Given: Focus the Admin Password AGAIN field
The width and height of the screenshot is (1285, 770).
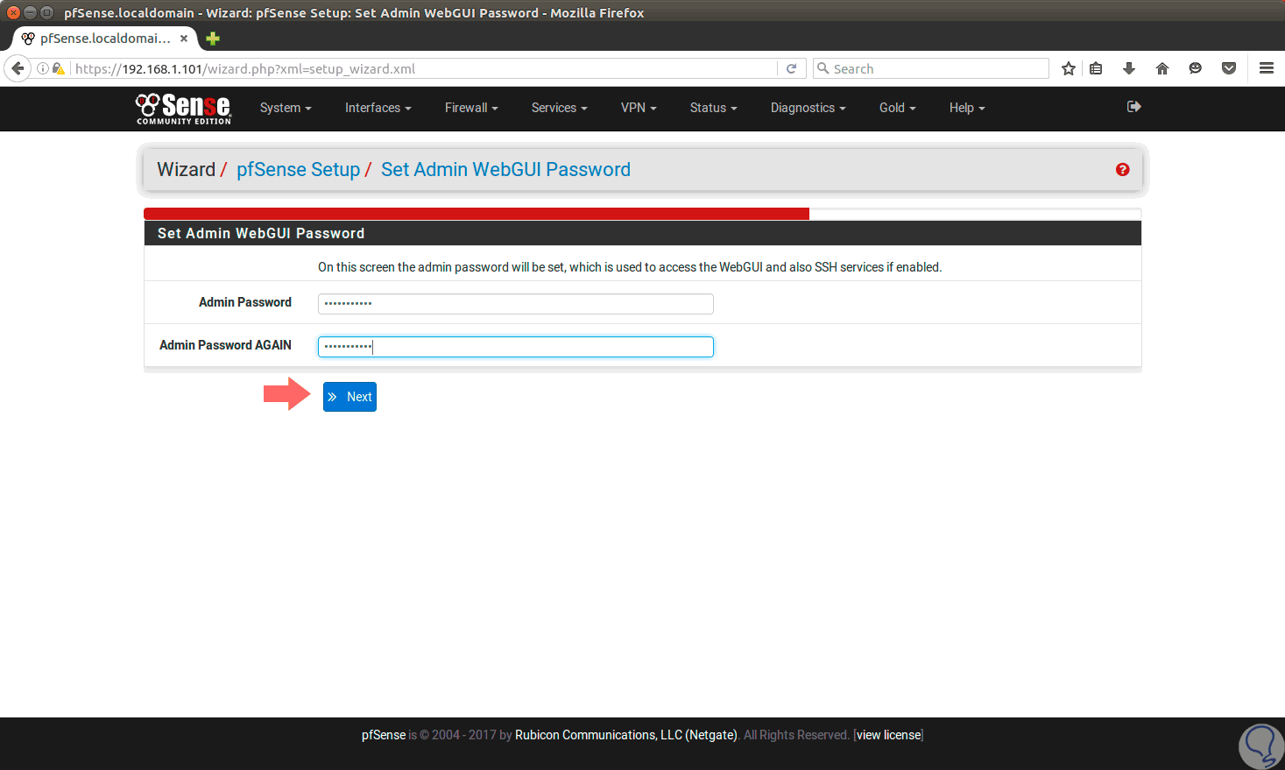Looking at the screenshot, I should pos(516,347).
